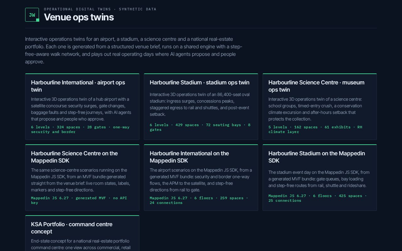
Task: Open Harbourline International airport ops twin card
Action: click(x=82, y=107)
